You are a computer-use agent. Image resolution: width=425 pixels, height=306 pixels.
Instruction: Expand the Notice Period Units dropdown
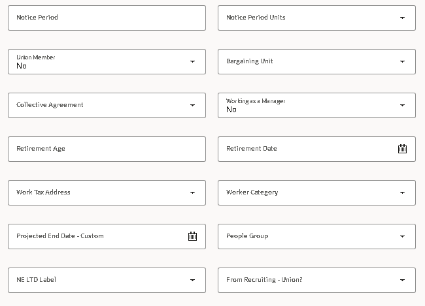402,18
